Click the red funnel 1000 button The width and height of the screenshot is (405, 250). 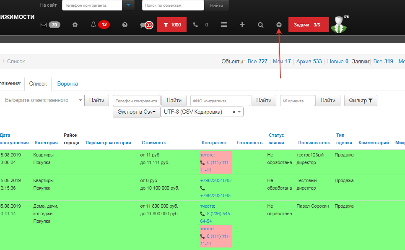coord(171,25)
